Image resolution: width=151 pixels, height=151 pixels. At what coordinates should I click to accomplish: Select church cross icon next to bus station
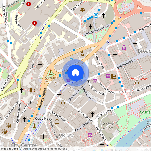click(x=103, y=15)
